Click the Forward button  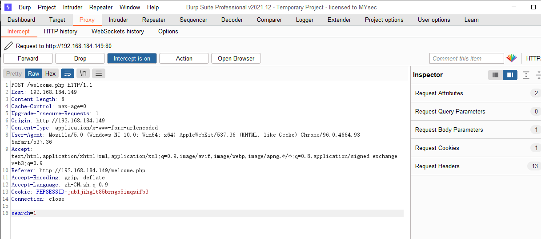pyautogui.click(x=28, y=58)
